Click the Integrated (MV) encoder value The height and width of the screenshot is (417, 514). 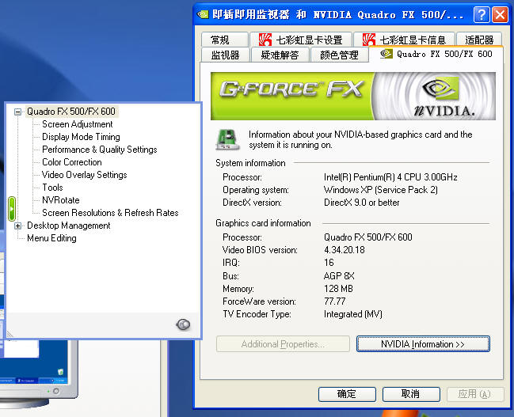[x=353, y=314]
